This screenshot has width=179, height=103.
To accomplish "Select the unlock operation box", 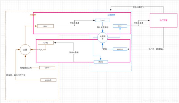I will pyautogui.click(x=48, y=80).
